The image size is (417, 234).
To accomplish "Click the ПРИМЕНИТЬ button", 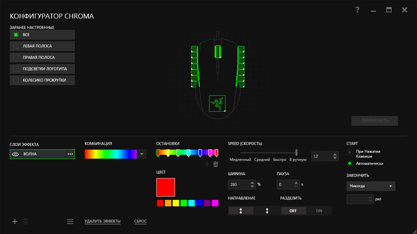I will point(375,121).
